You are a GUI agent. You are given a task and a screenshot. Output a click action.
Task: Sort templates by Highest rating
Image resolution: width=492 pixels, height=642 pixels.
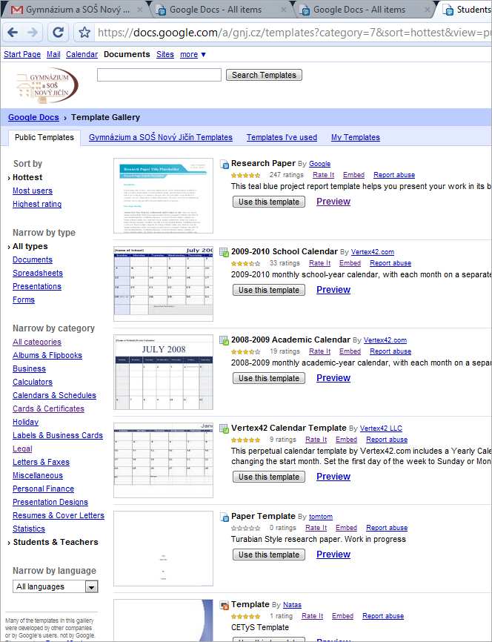tap(37, 205)
